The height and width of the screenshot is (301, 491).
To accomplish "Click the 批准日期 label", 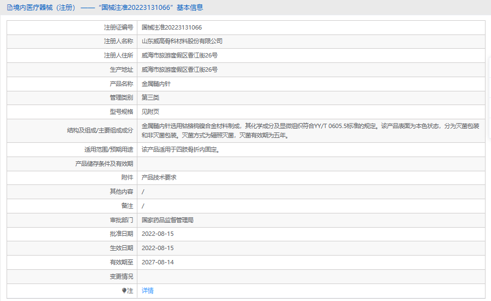I will pos(122,234).
